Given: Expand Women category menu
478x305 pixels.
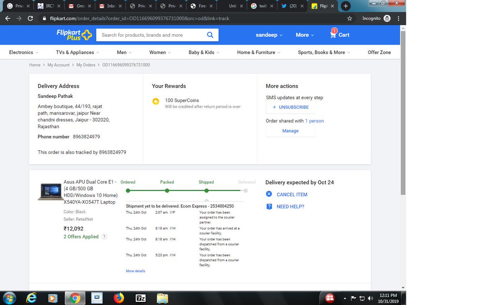Looking at the screenshot, I should (160, 52).
